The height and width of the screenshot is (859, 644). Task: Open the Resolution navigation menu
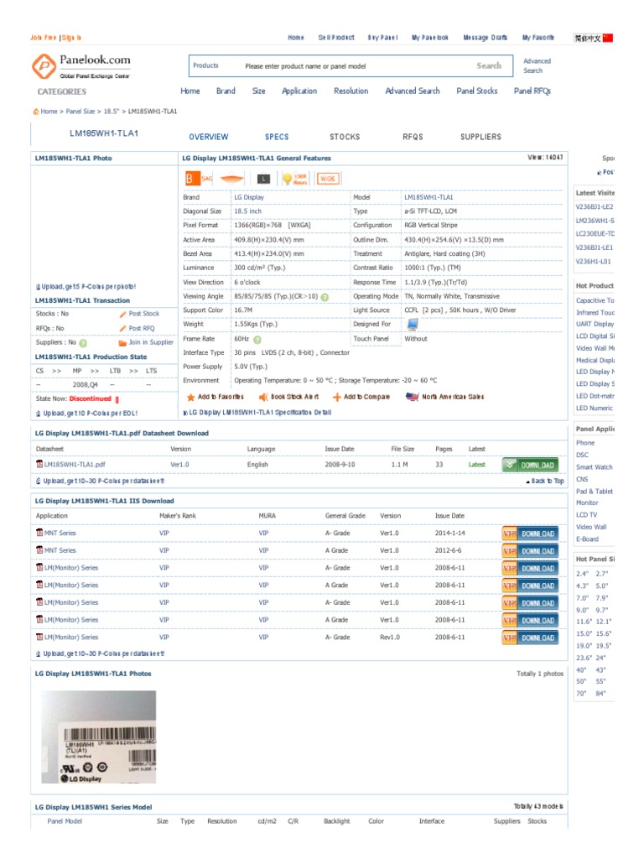[351, 91]
